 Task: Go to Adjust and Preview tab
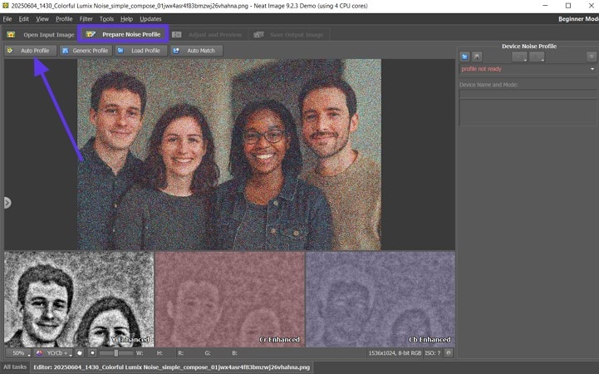[x=207, y=35]
